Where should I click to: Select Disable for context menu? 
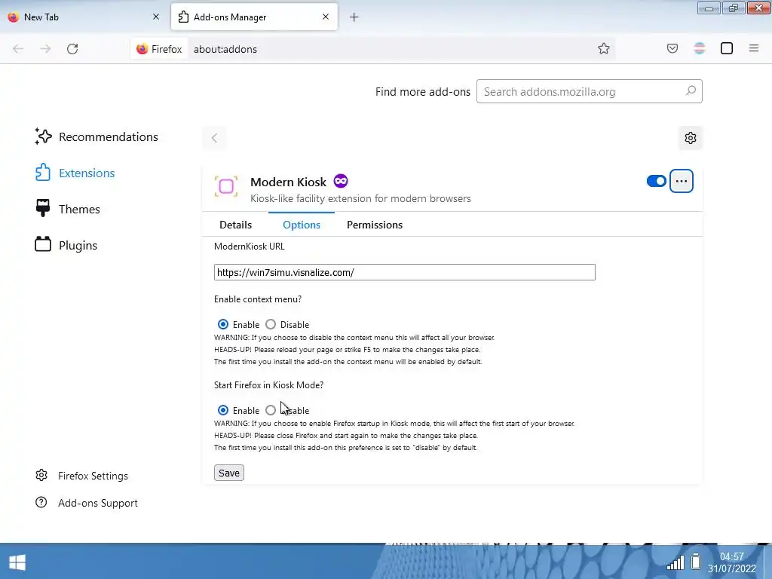click(x=271, y=324)
